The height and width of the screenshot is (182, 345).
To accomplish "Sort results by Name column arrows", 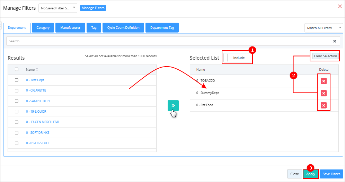I will click(x=37, y=70).
